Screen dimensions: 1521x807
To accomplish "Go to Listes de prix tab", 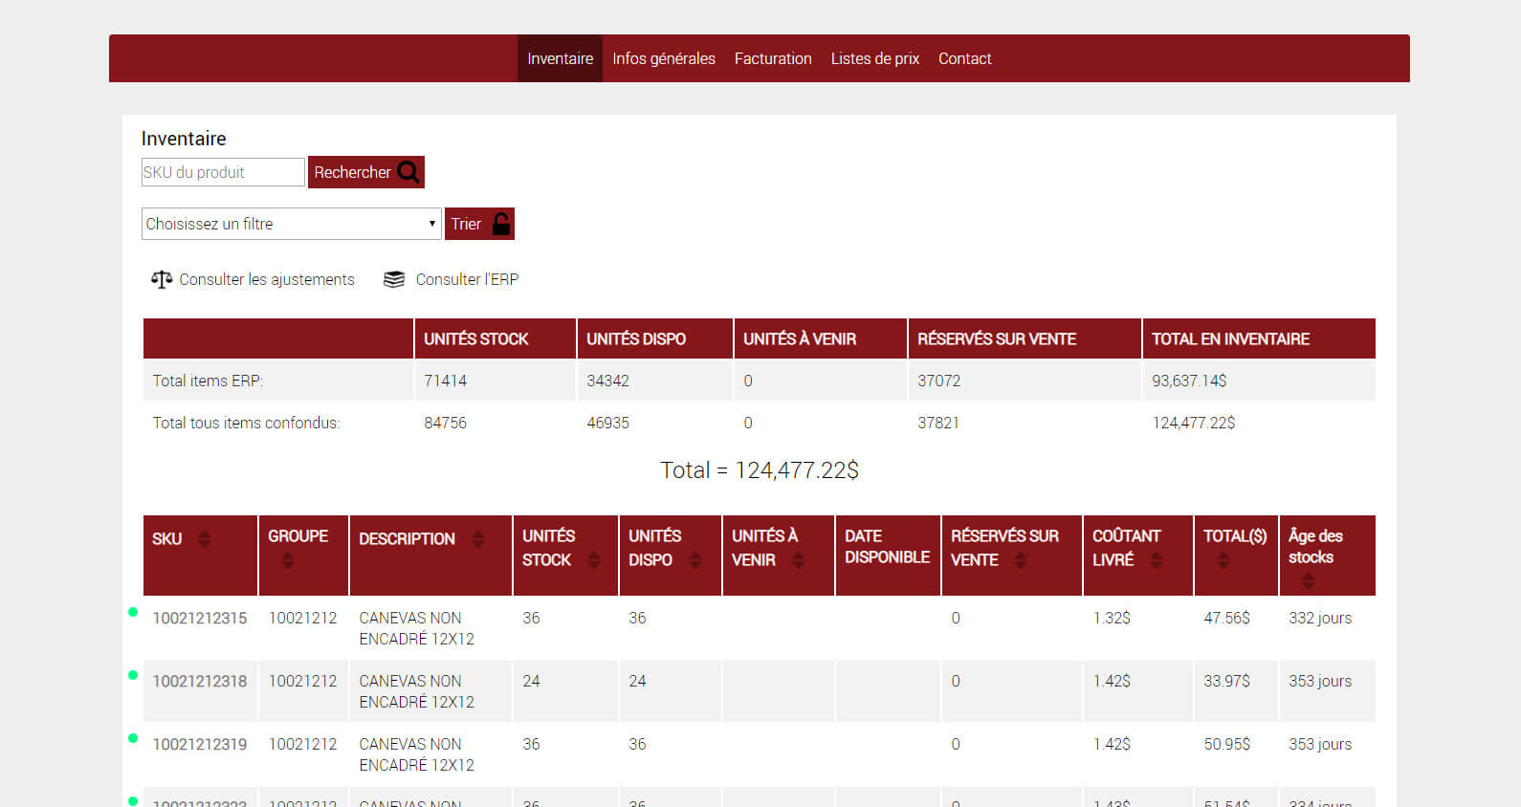I will click(874, 58).
